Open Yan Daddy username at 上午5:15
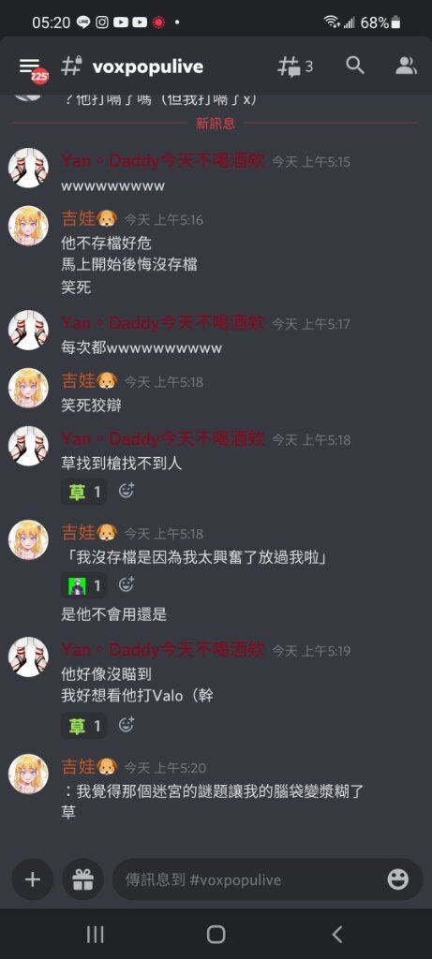432x959 pixels. (163, 161)
